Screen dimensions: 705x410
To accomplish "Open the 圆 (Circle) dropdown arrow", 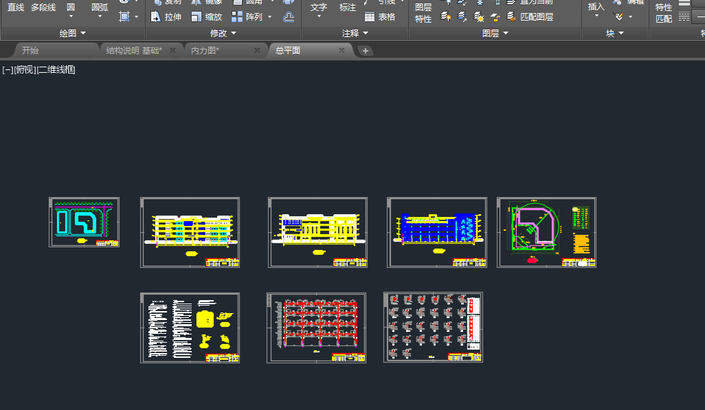I will [71, 16].
